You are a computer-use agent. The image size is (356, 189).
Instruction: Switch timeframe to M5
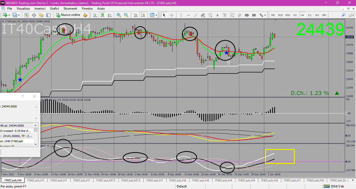coord(273,15)
